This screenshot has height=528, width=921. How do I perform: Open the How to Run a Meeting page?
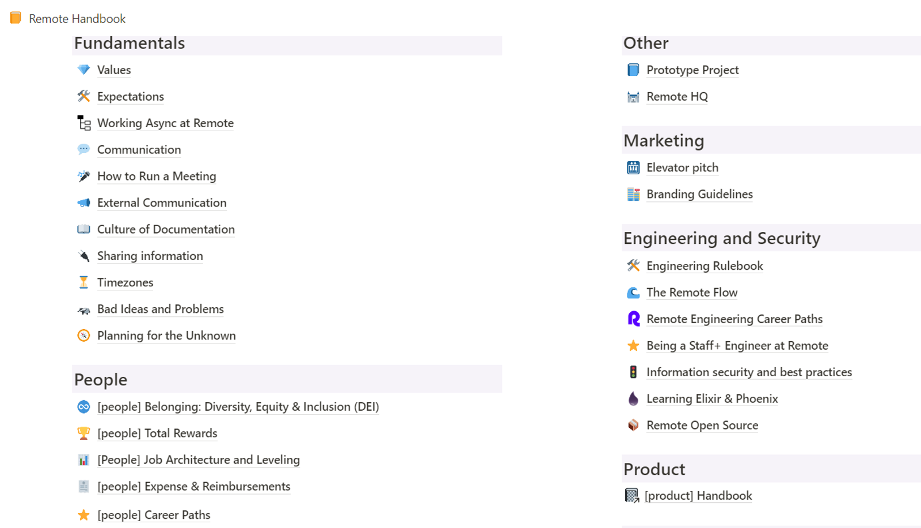coord(157,176)
